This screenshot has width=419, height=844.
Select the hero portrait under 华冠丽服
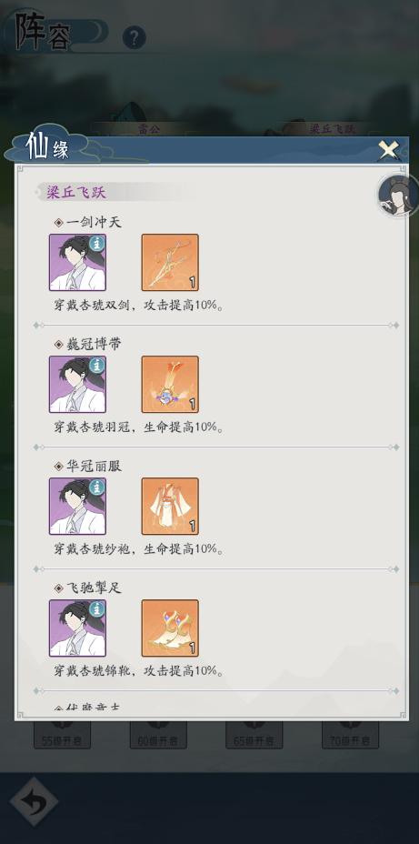[77, 506]
